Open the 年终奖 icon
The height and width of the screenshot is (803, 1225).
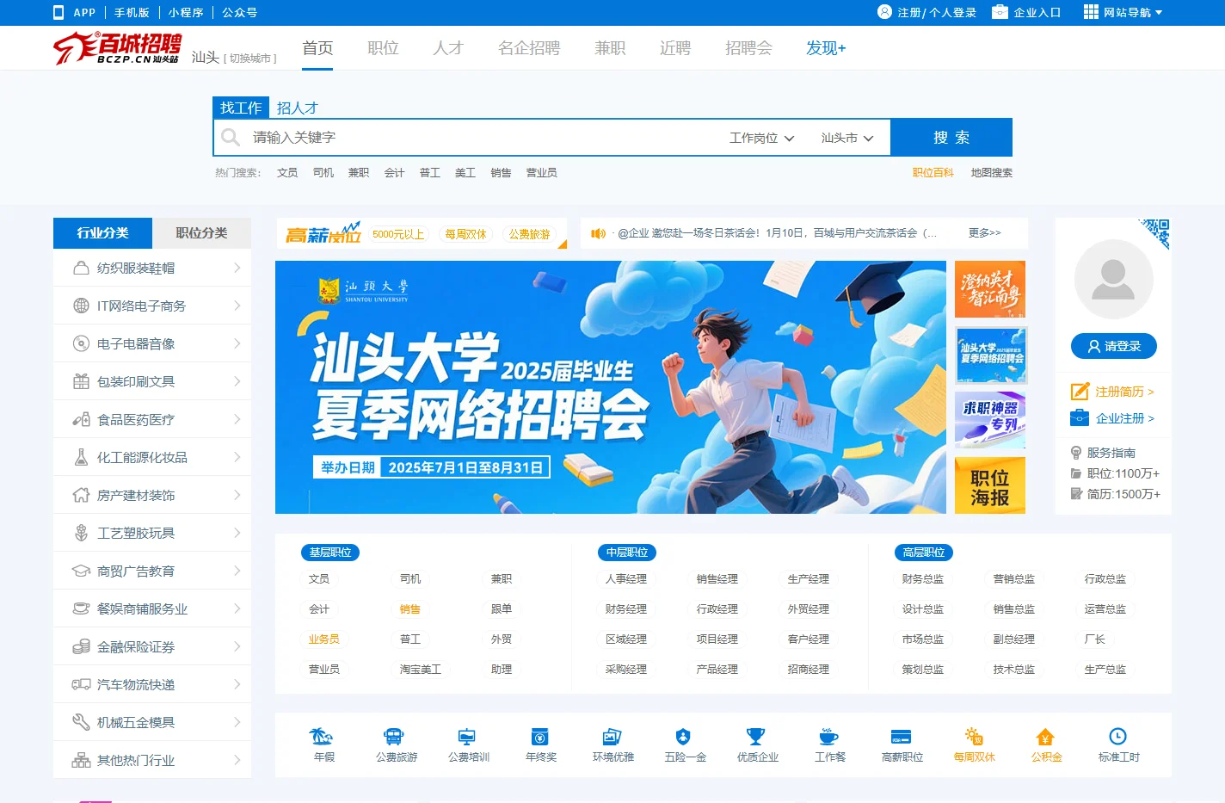coord(540,737)
